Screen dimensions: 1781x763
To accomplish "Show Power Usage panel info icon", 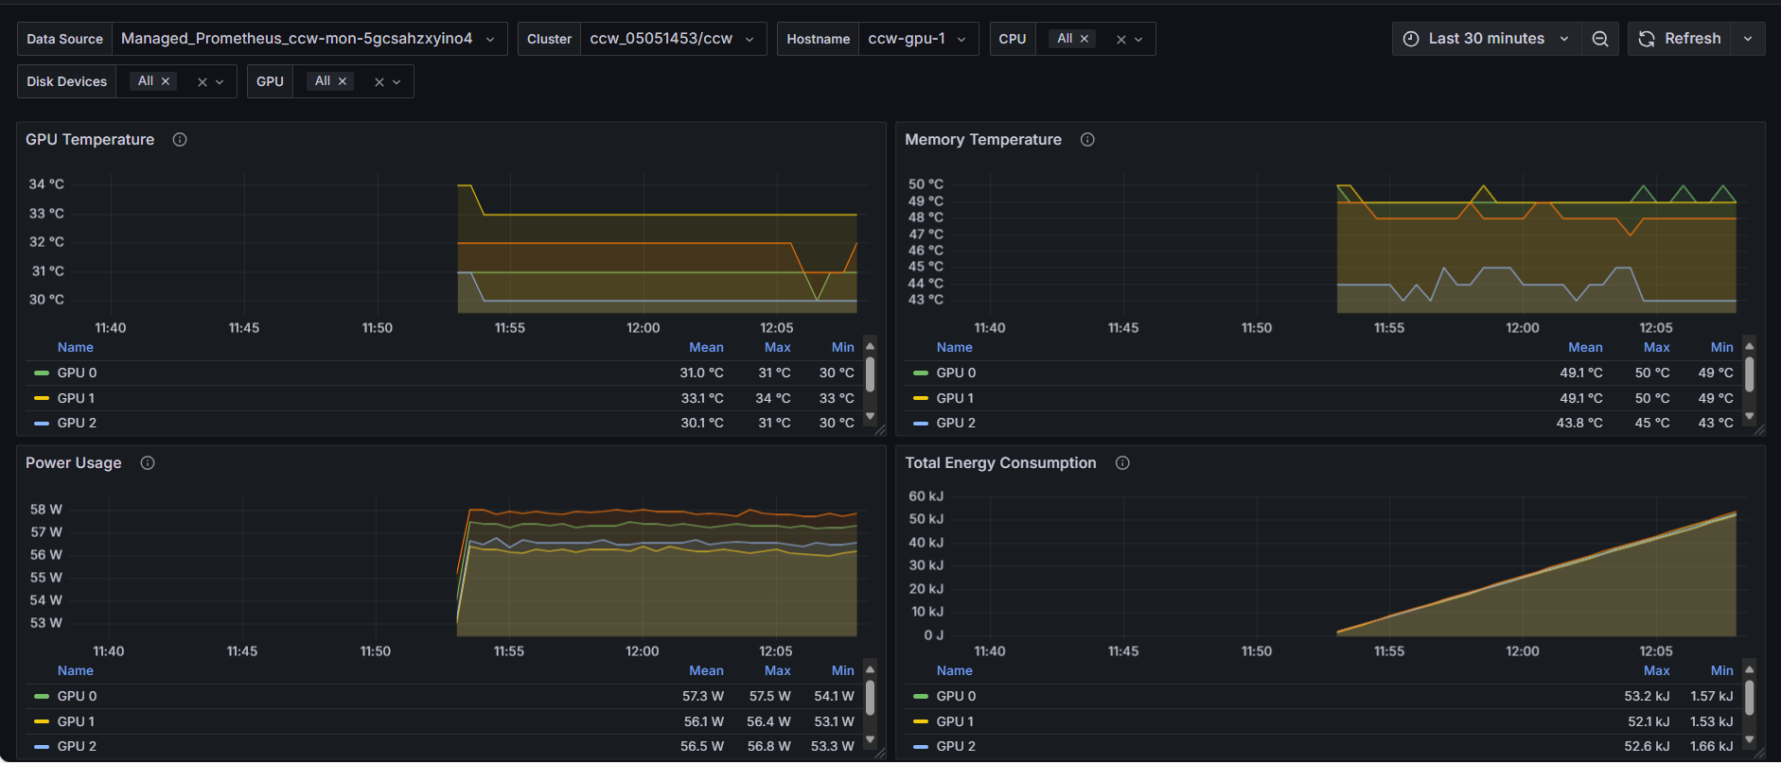I will pyautogui.click(x=148, y=463).
